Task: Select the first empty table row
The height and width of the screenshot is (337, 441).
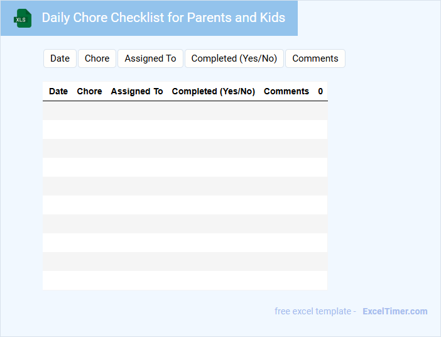Action: tap(185, 111)
